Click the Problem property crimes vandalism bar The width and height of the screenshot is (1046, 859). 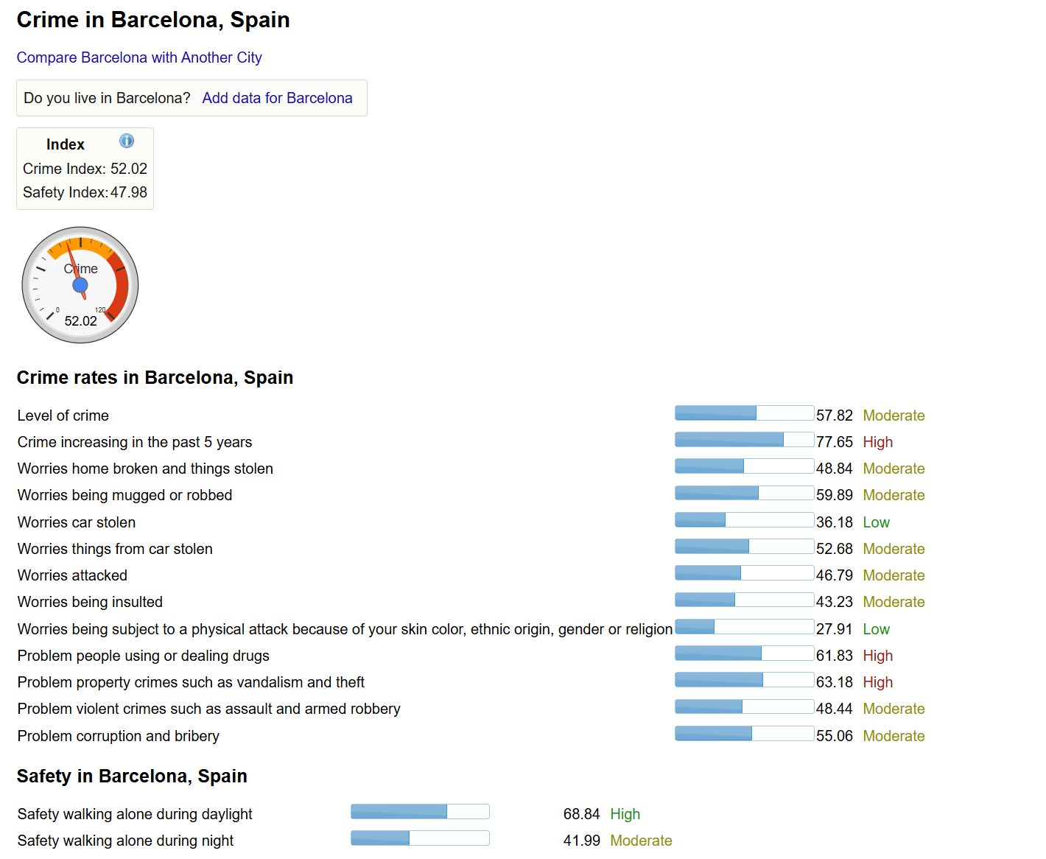click(x=744, y=680)
